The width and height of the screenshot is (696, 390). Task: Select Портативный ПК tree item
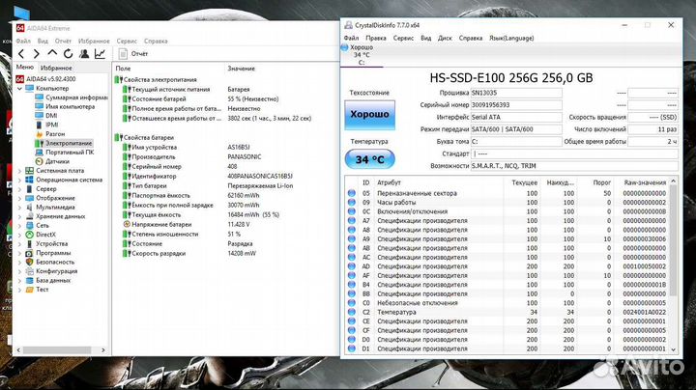[x=70, y=152]
